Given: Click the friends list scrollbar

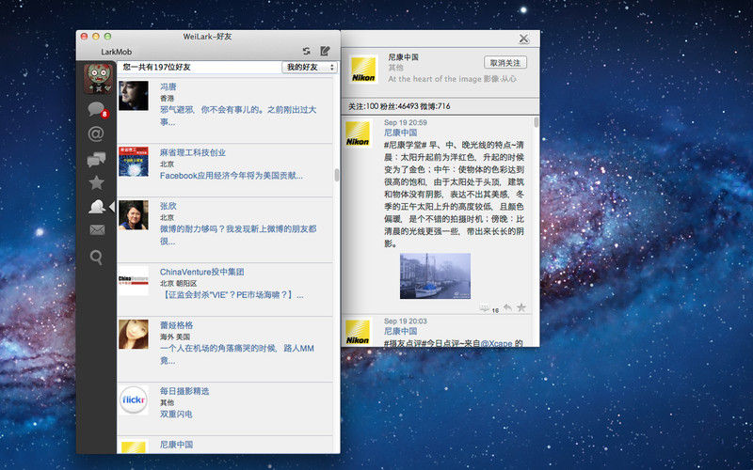Looking at the screenshot, I should 337,175.
